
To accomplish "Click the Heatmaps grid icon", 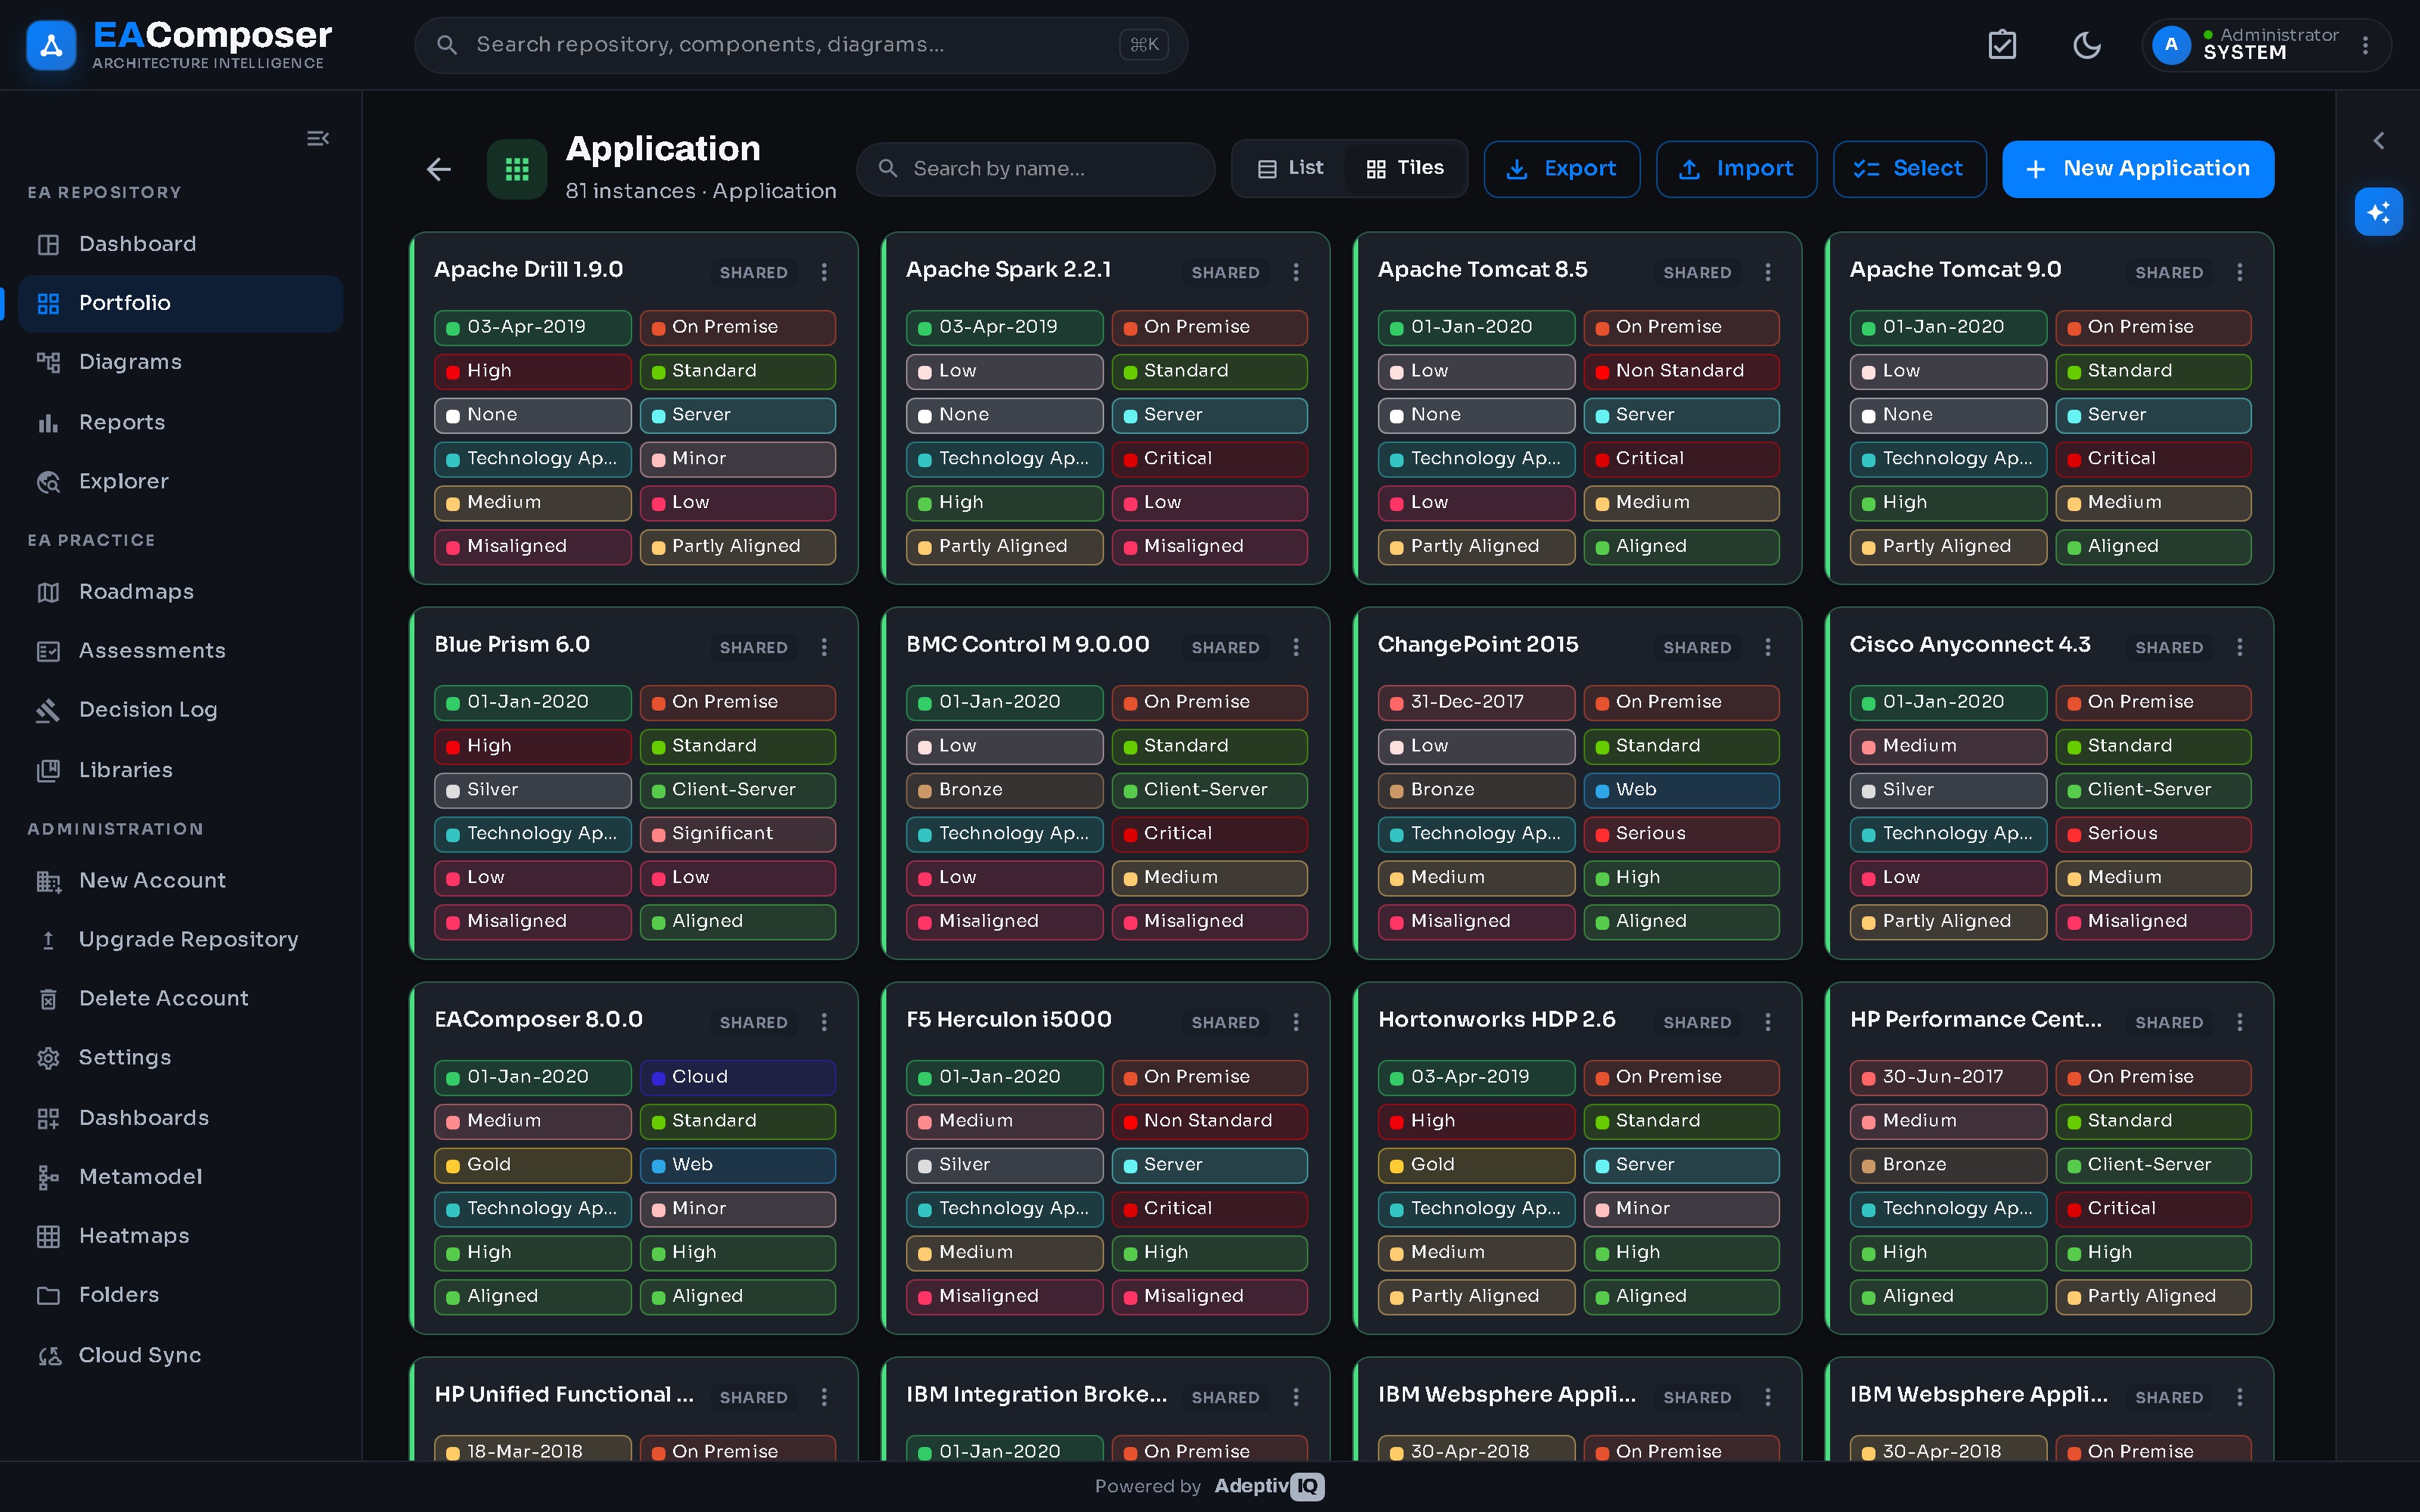I will (48, 1236).
